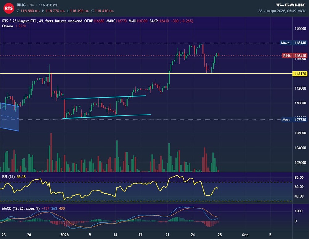Click the red RTS logo icon
This screenshot has width=309, height=239.
click(x=9, y=8)
